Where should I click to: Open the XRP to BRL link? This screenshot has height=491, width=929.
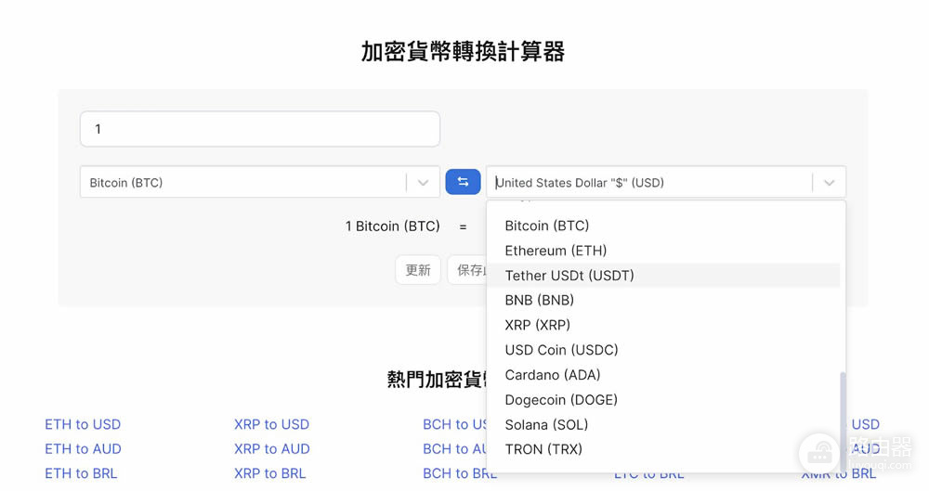(x=269, y=473)
